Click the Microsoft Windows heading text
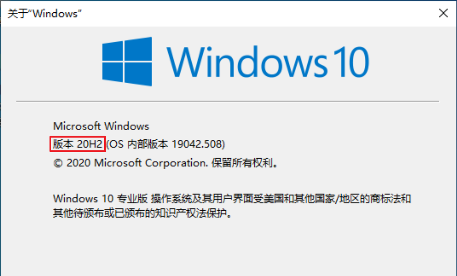This screenshot has height=276, width=457. [101, 126]
